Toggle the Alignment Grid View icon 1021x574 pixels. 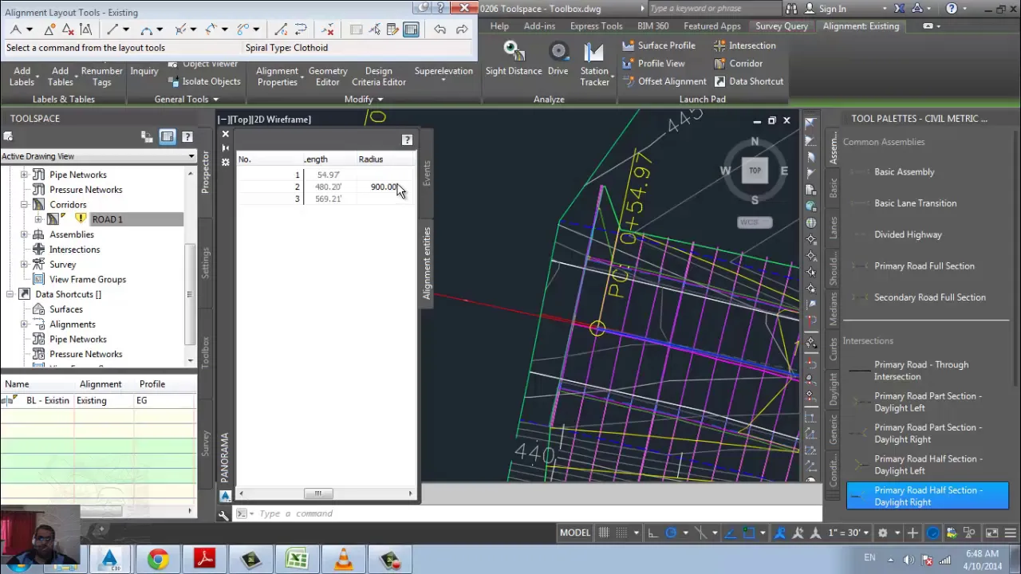411,29
